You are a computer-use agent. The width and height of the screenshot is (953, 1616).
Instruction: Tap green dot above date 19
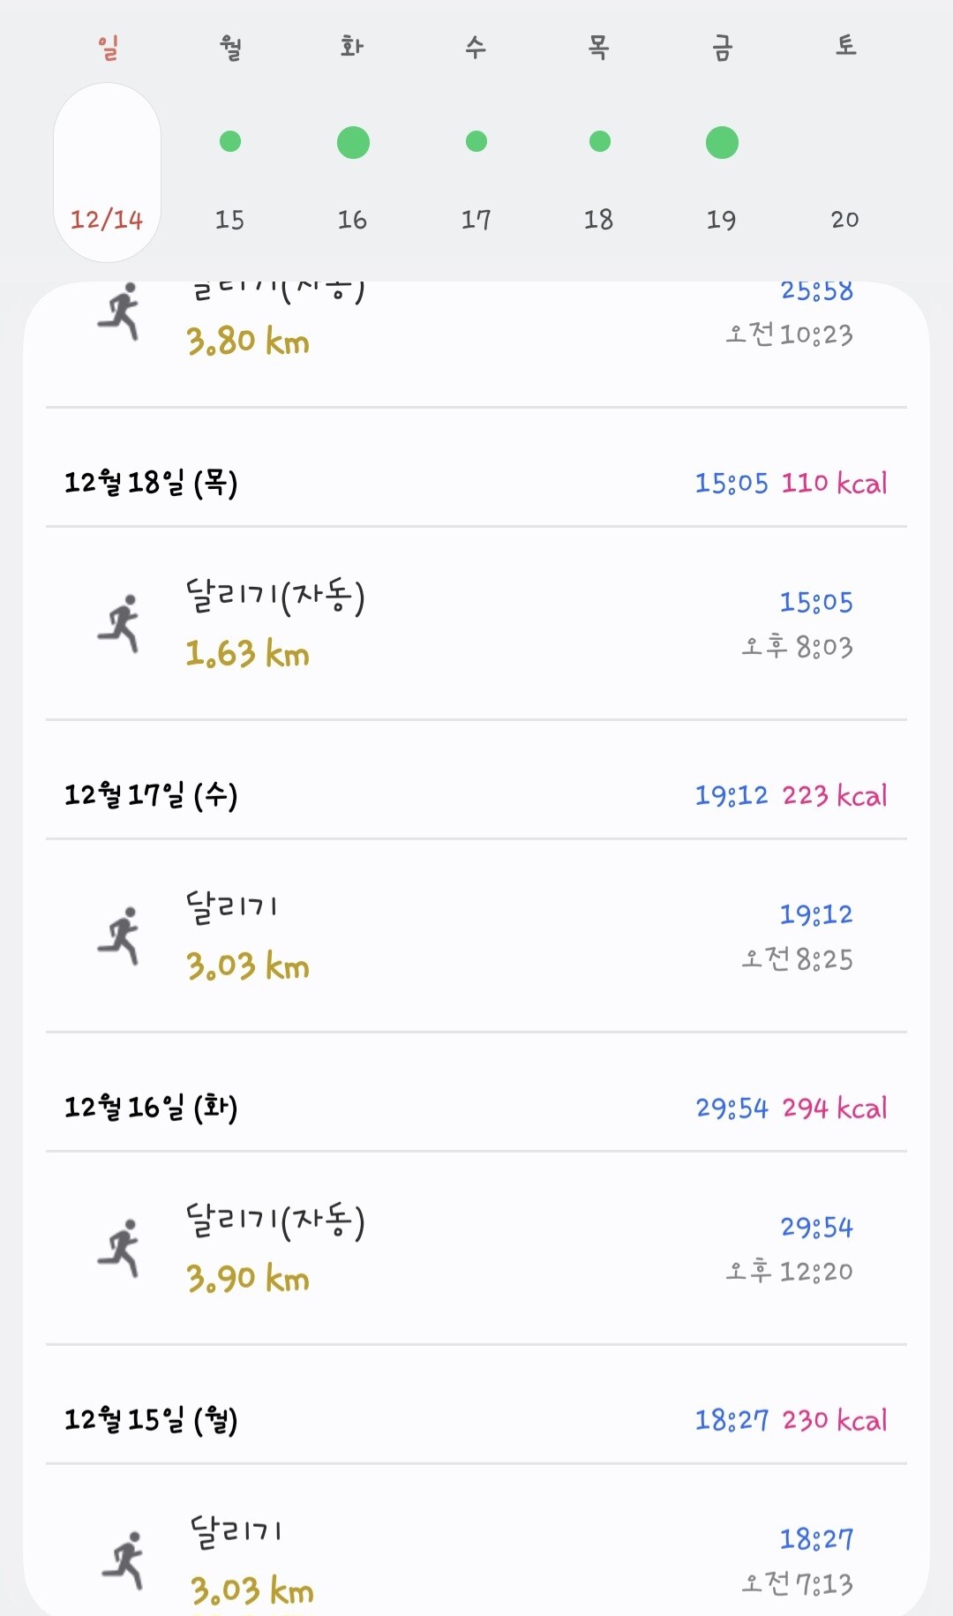click(x=722, y=142)
